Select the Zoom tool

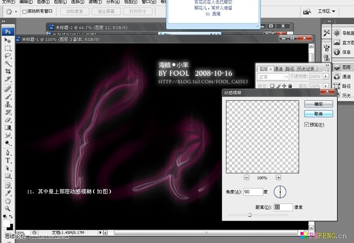7,208
